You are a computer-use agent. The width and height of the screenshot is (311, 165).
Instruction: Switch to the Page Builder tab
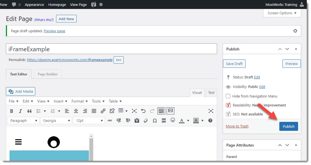point(48,74)
